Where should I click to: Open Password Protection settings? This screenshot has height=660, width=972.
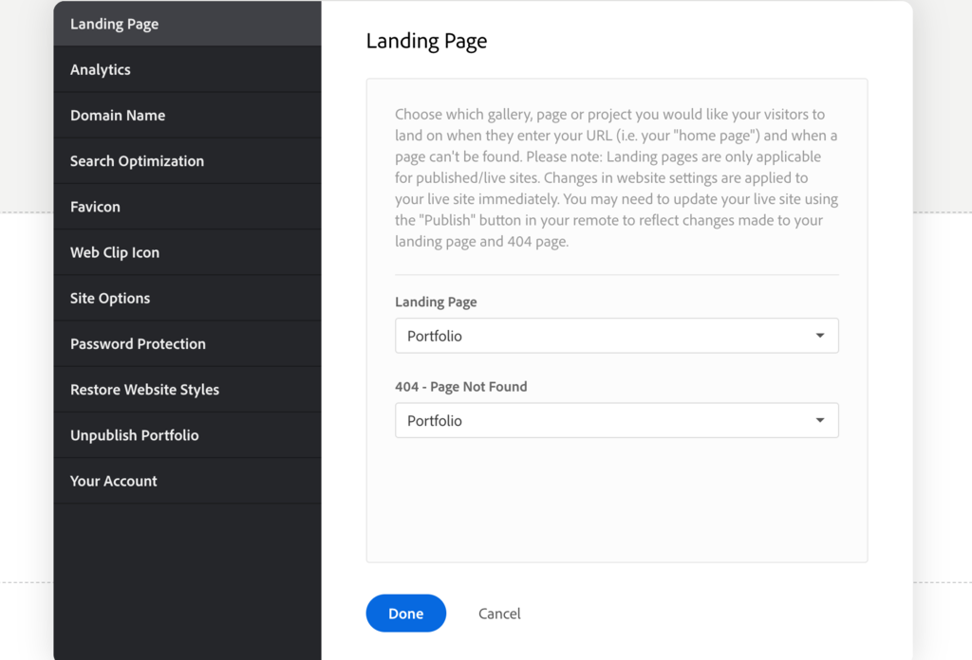pos(187,344)
